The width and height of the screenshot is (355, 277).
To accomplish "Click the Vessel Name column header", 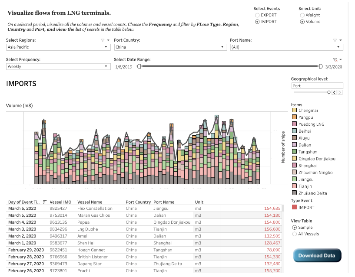I will [x=89, y=202].
